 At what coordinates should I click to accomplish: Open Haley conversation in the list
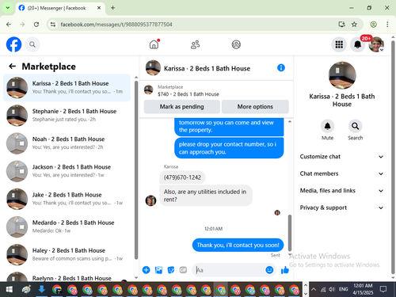pyautogui.click(x=67, y=255)
